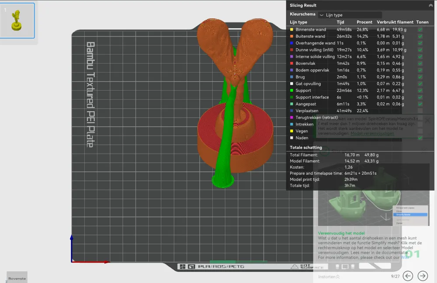
Task: Toggle Overhangende wand visibility checkbox
Action: [x=420, y=43]
